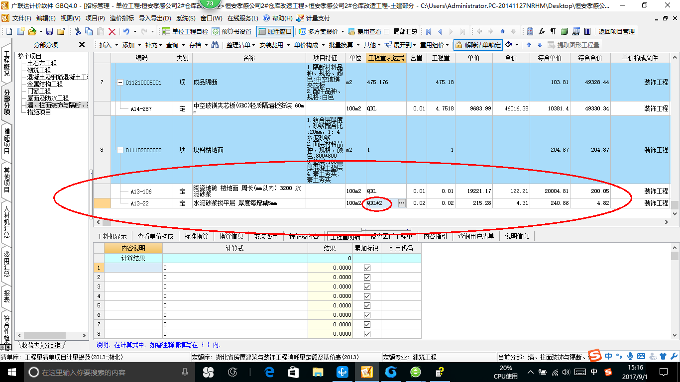Click the Windows Start button

coord(11,372)
